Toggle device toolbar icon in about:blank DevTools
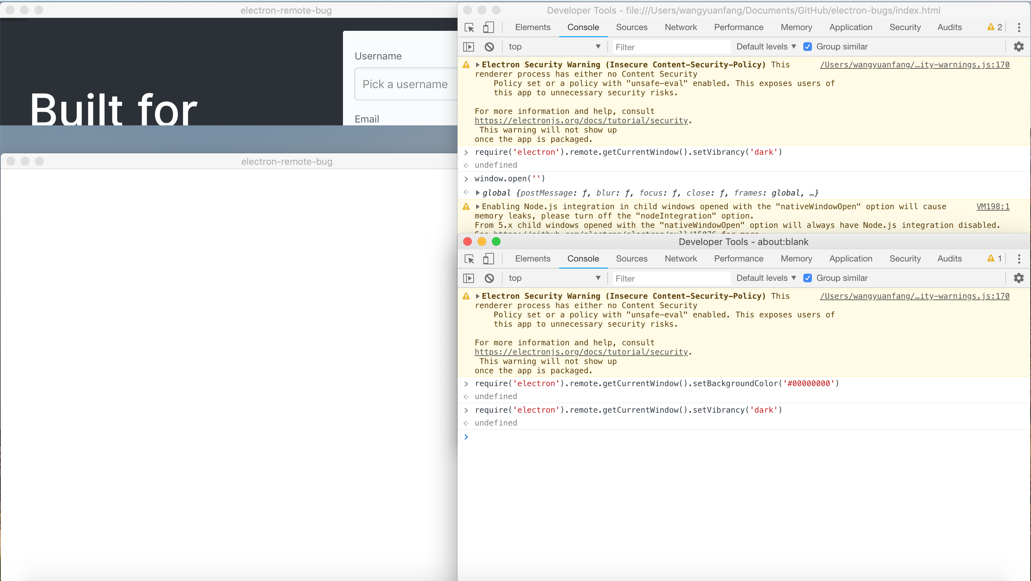Image resolution: width=1031 pixels, height=581 pixels. pos(488,259)
